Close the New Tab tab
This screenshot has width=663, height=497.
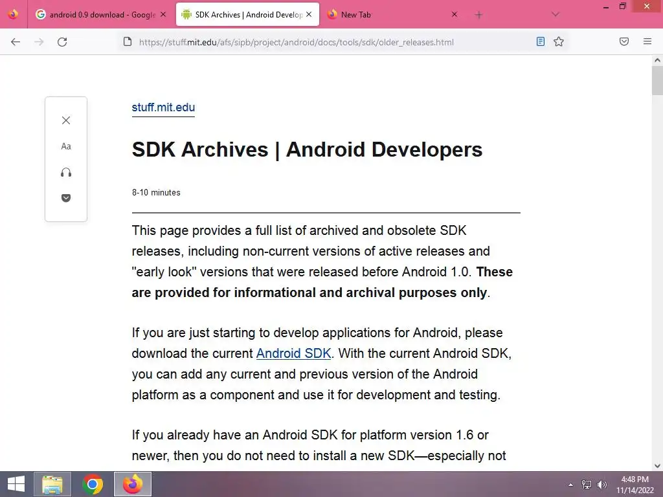pyautogui.click(x=454, y=14)
